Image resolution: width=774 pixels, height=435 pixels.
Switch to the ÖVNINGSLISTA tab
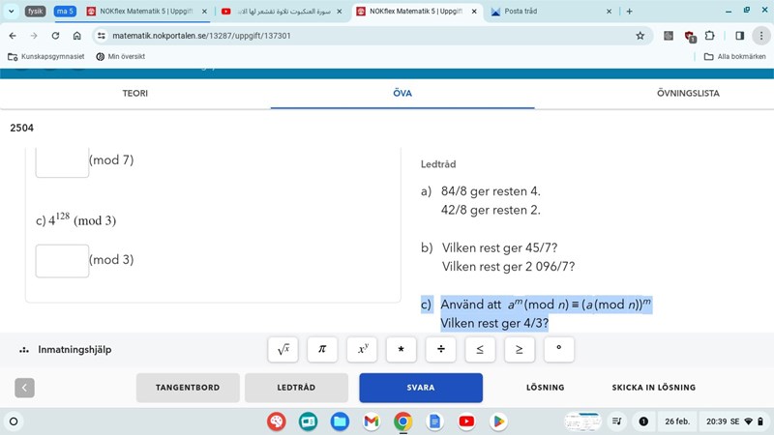688,93
